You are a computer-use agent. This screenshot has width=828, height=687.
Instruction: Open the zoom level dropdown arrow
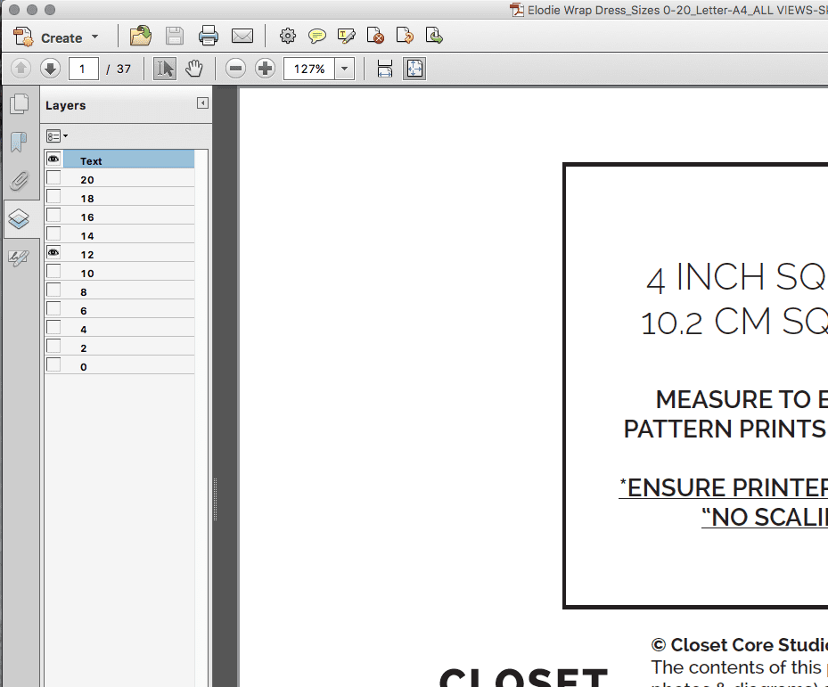pyautogui.click(x=345, y=69)
